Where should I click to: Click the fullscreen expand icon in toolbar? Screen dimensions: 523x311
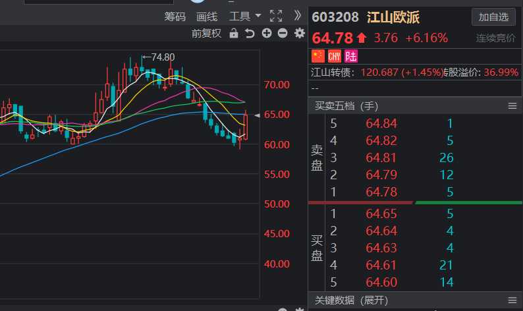[x=276, y=16]
